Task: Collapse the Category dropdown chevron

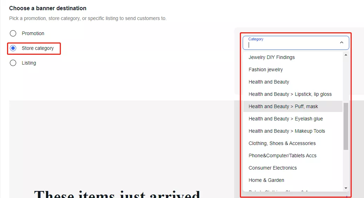Action: pyautogui.click(x=341, y=42)
